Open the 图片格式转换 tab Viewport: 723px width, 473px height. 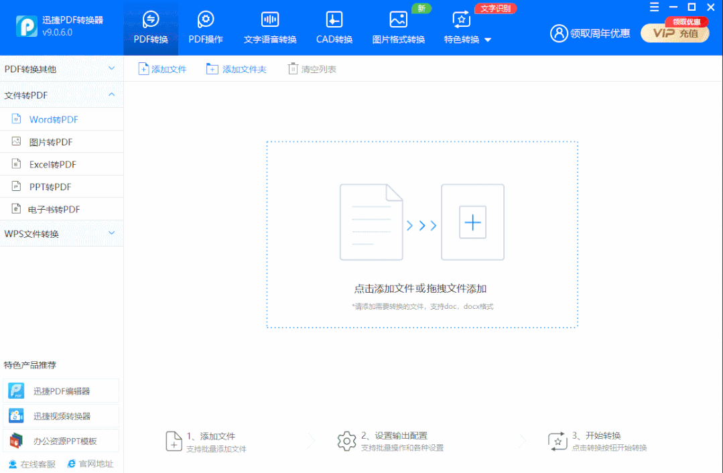point(399,27)
